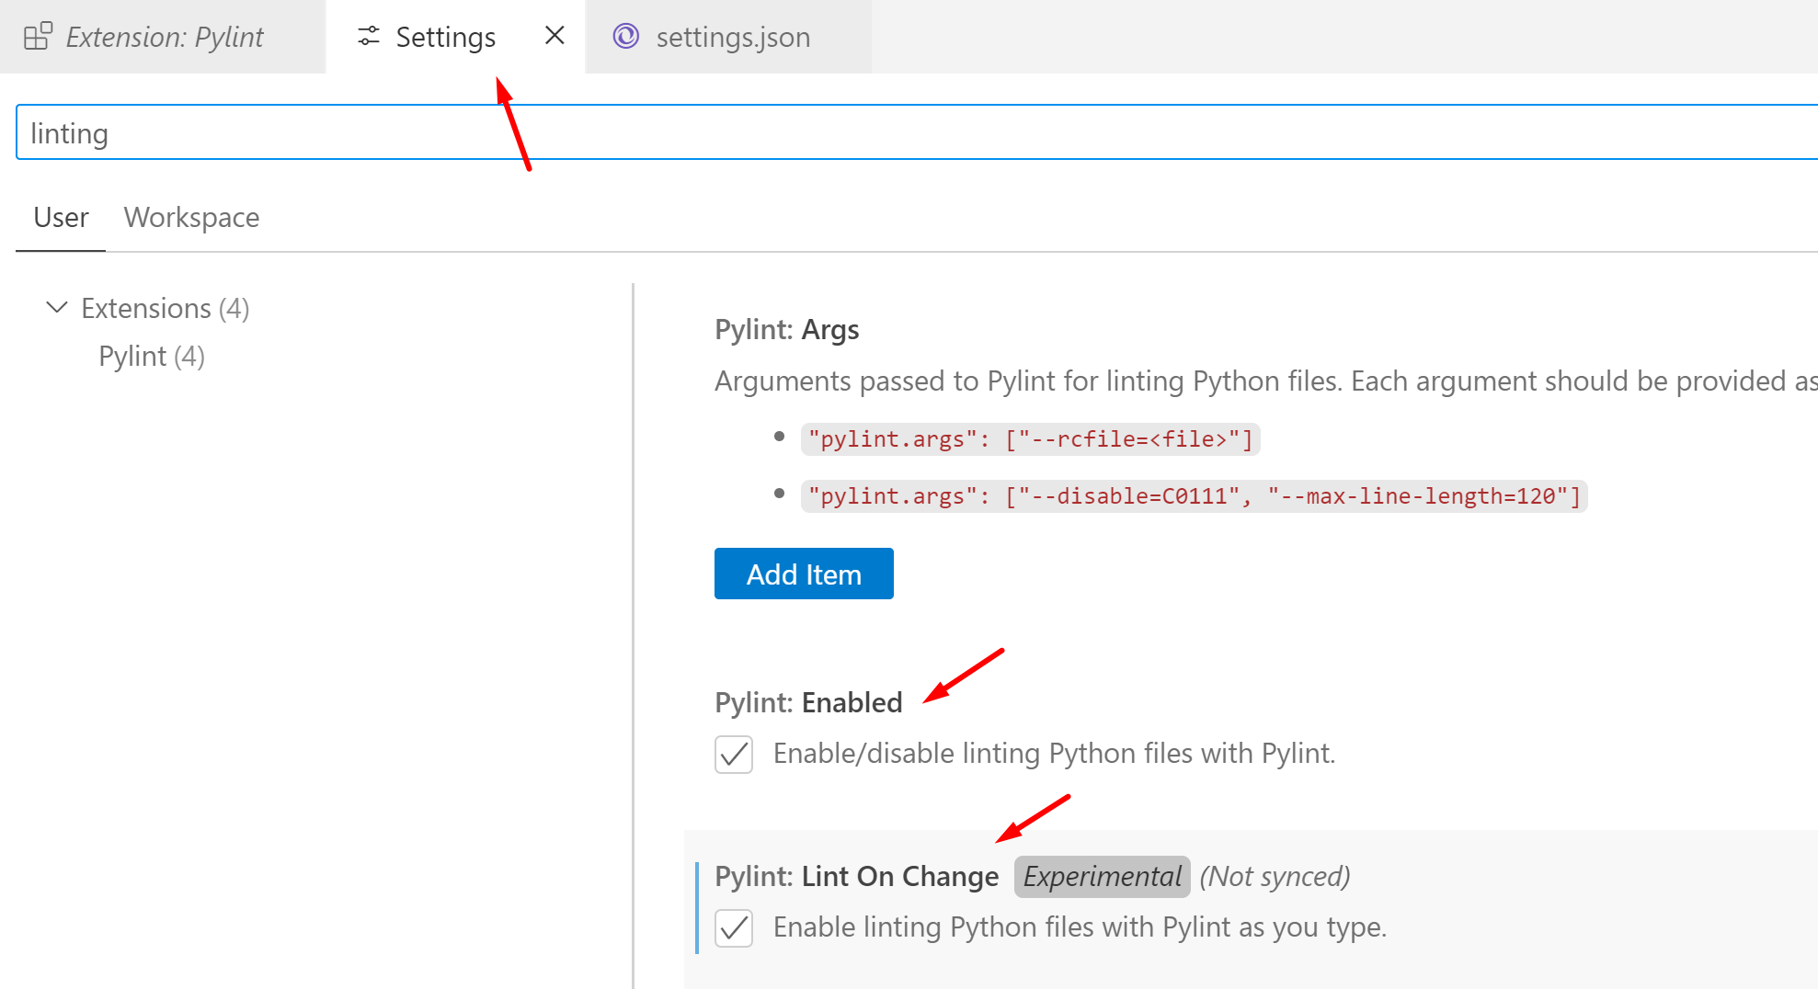This screenshot has height=989, width=1818.
Task: Click the --rcfile pylint.args example snippet
Action: [x=1030, y=439]
